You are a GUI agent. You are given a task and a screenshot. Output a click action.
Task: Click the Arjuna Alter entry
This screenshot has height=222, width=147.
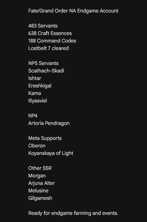click(41, 183)
